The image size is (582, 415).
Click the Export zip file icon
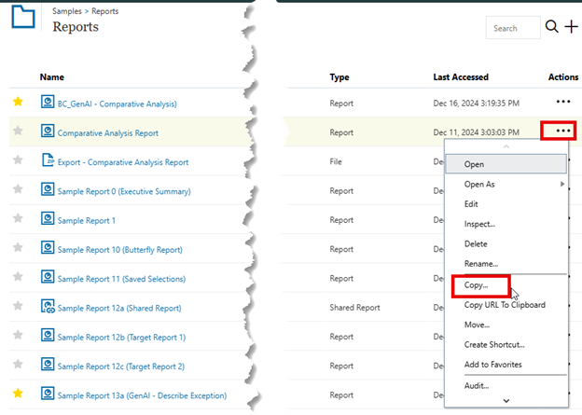pyautogui.click(x=48, y=161)
